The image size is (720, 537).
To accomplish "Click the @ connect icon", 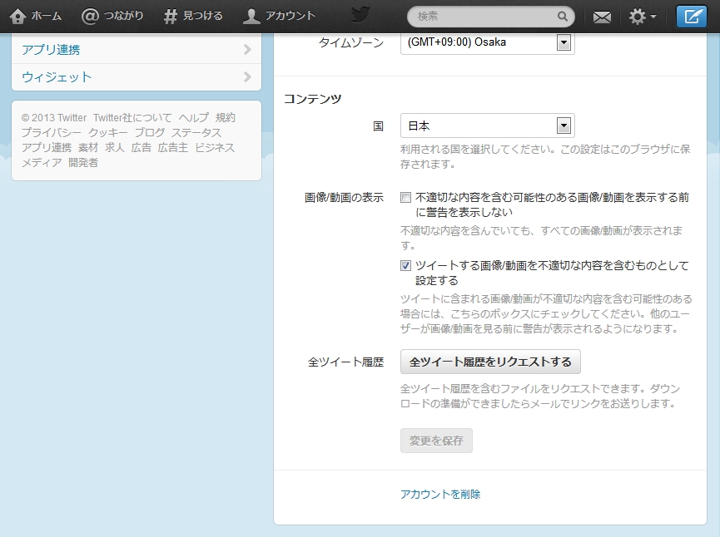I will 90,16.
